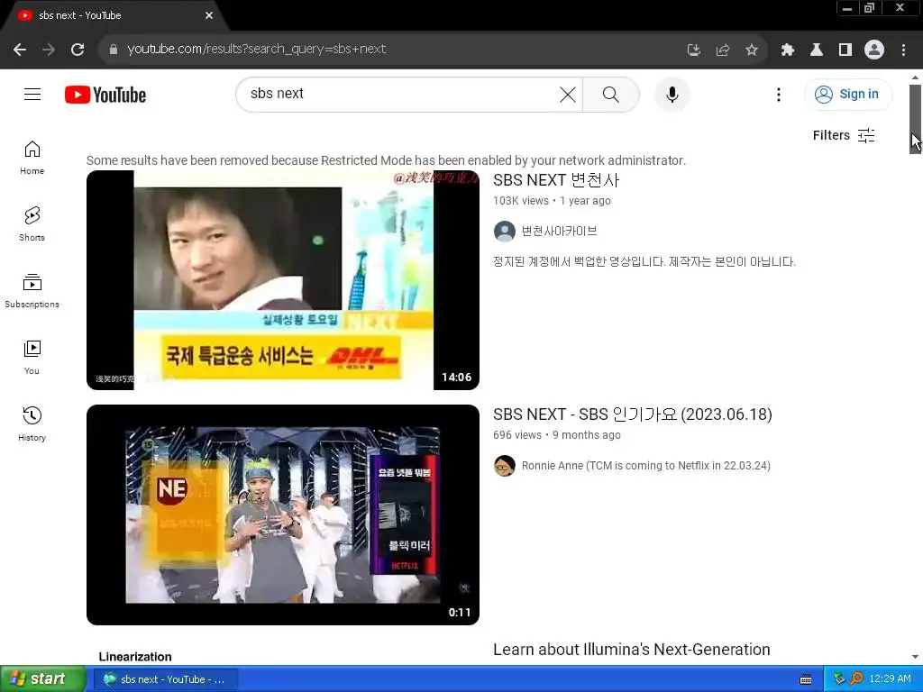Open the SBS NEXT 변천사 video thumbnail
The image size is (923, 692).
pos(282,280)
